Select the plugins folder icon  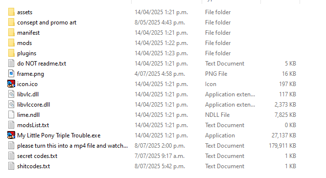11,53
